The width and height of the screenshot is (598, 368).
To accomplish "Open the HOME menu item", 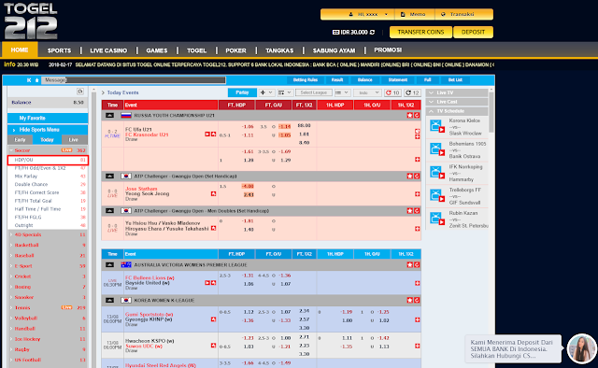I will (x=20, y=50).
